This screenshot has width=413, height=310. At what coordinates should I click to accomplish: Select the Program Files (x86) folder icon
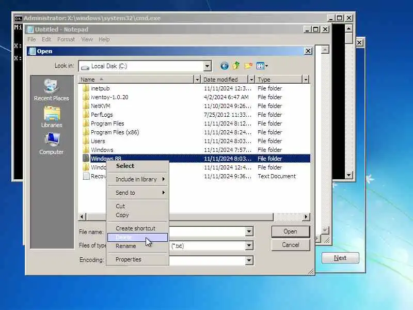coord(86,132)
